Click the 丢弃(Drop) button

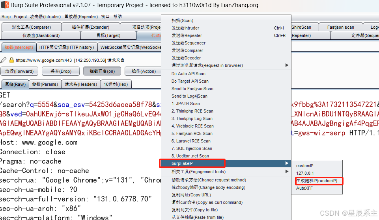(x=61, y=71)
